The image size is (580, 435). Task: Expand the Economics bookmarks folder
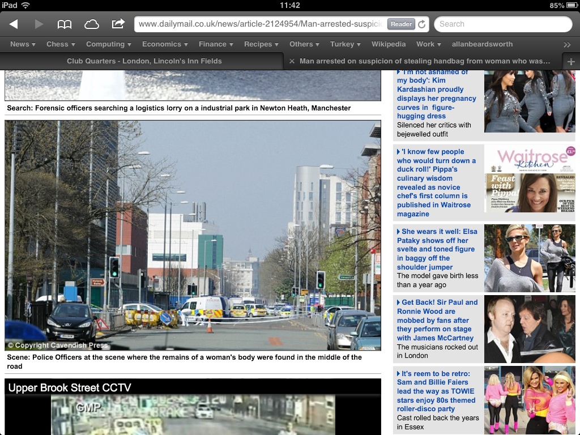tap(165, 44)
